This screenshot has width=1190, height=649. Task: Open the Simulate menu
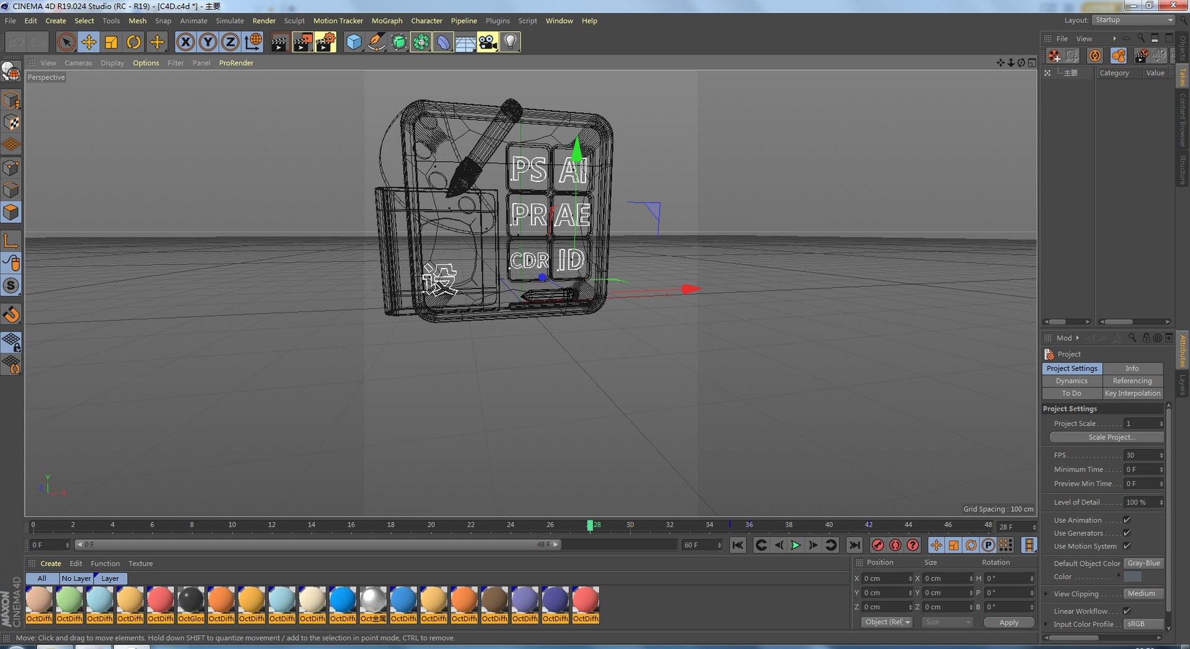230,20
